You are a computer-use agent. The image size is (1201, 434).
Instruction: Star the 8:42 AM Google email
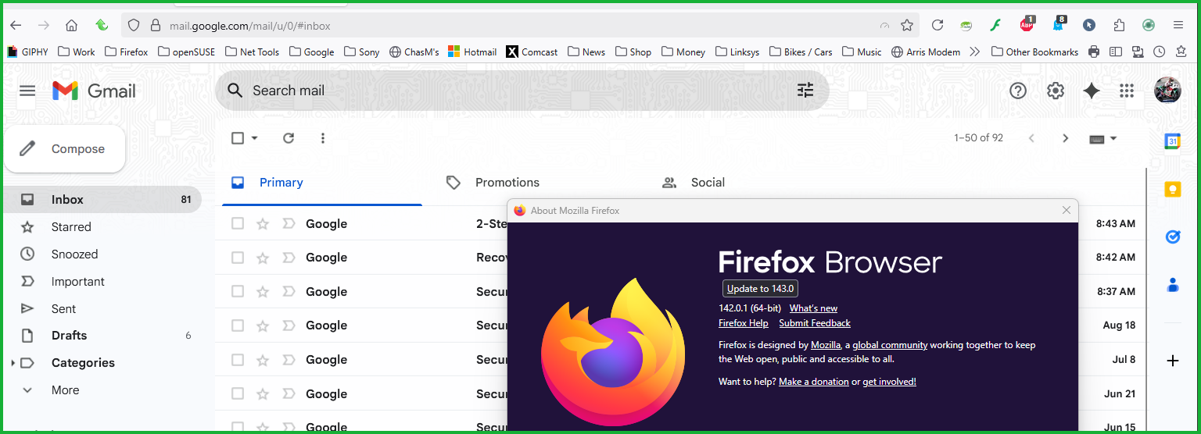263,258
